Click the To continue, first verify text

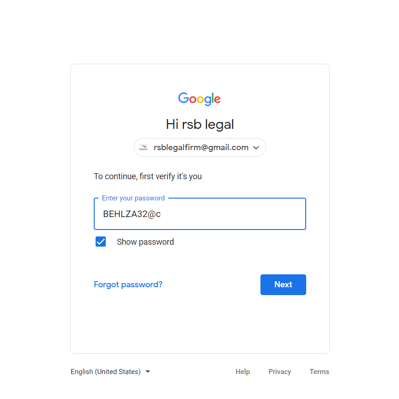tap(148, 176)
